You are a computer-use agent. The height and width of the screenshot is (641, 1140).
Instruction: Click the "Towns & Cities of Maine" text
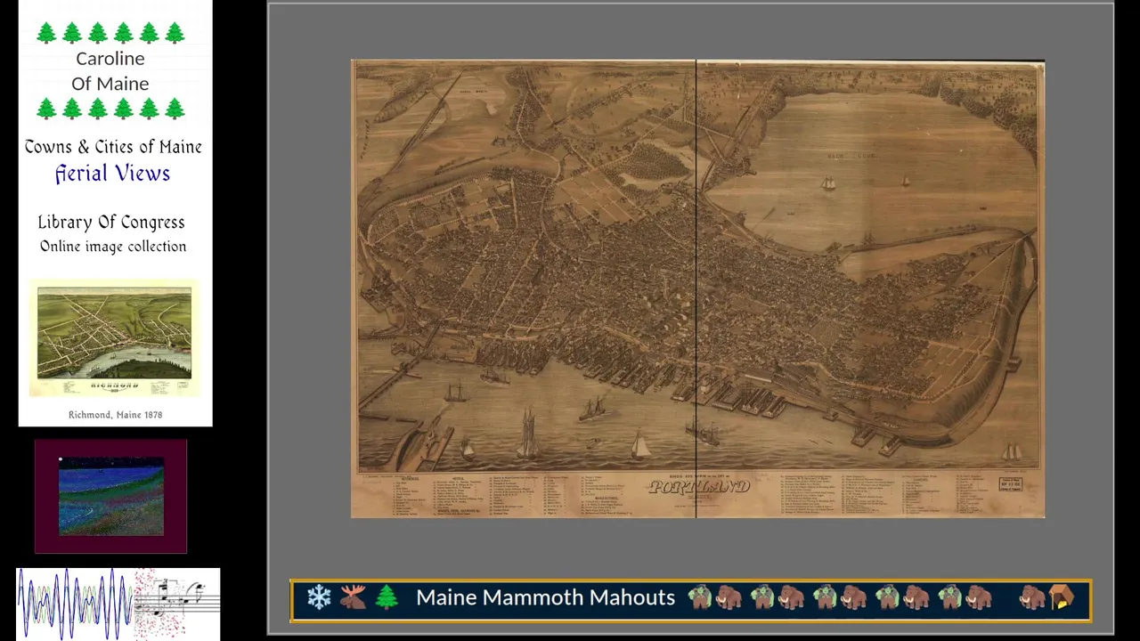(113, 147)
